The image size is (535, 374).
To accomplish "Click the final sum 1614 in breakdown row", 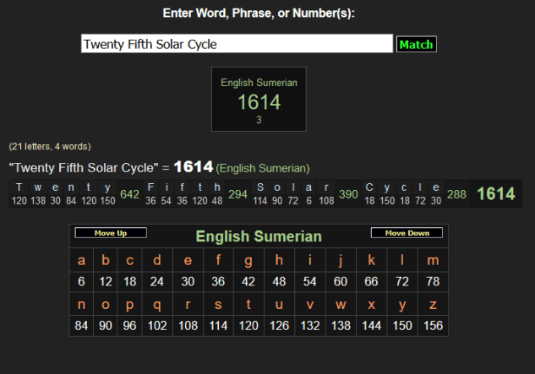I will click(495, 194).
